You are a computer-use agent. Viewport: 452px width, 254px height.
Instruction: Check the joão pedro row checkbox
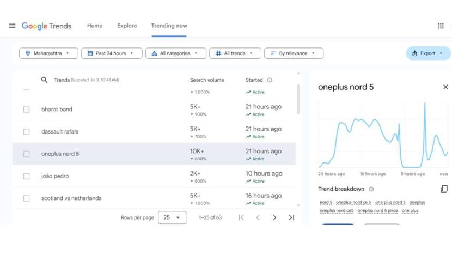click(26, 176)
